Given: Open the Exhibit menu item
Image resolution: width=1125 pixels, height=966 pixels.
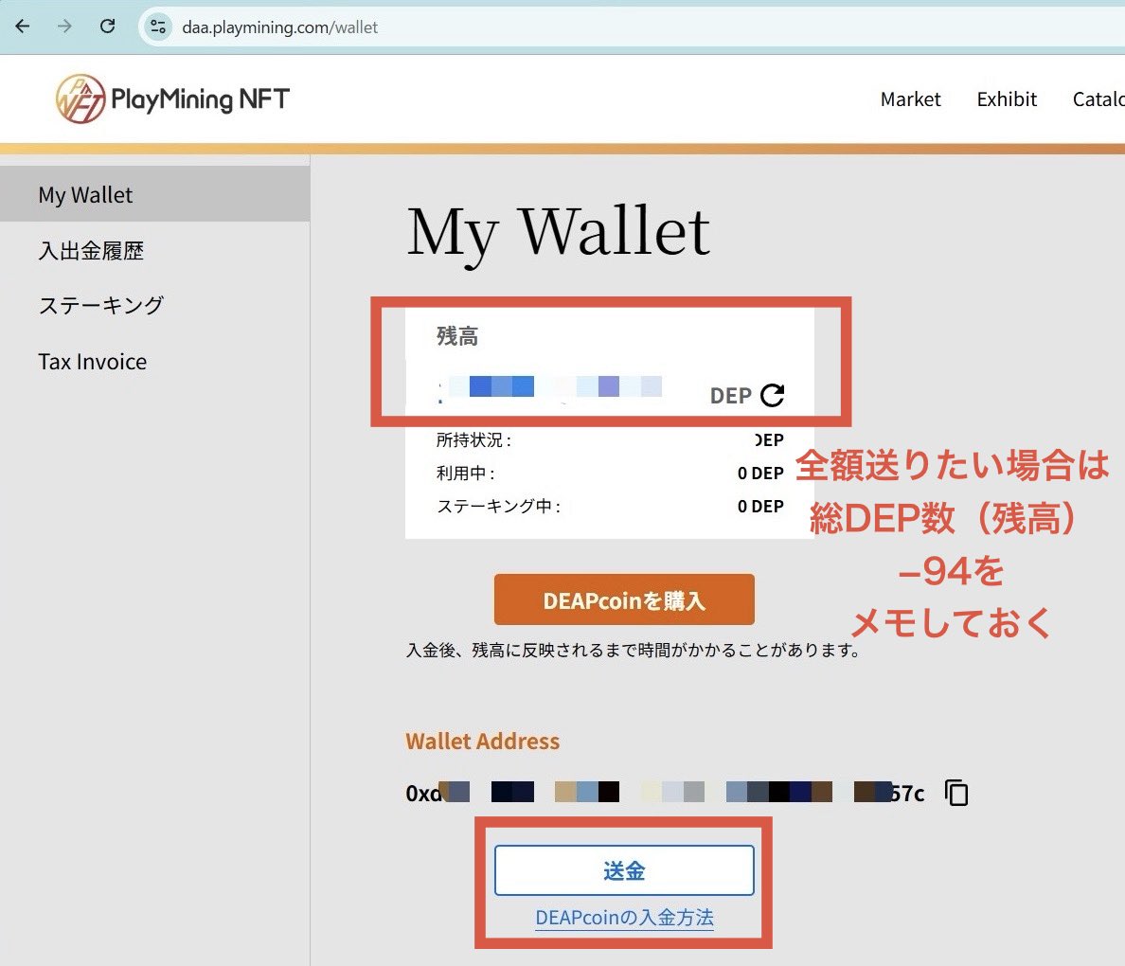Looking at the screenshot, I should [1007, 99].
